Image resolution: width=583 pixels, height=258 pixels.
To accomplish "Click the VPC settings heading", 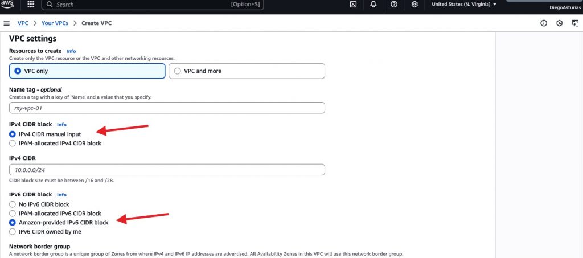I will click(x=32, y=38).
